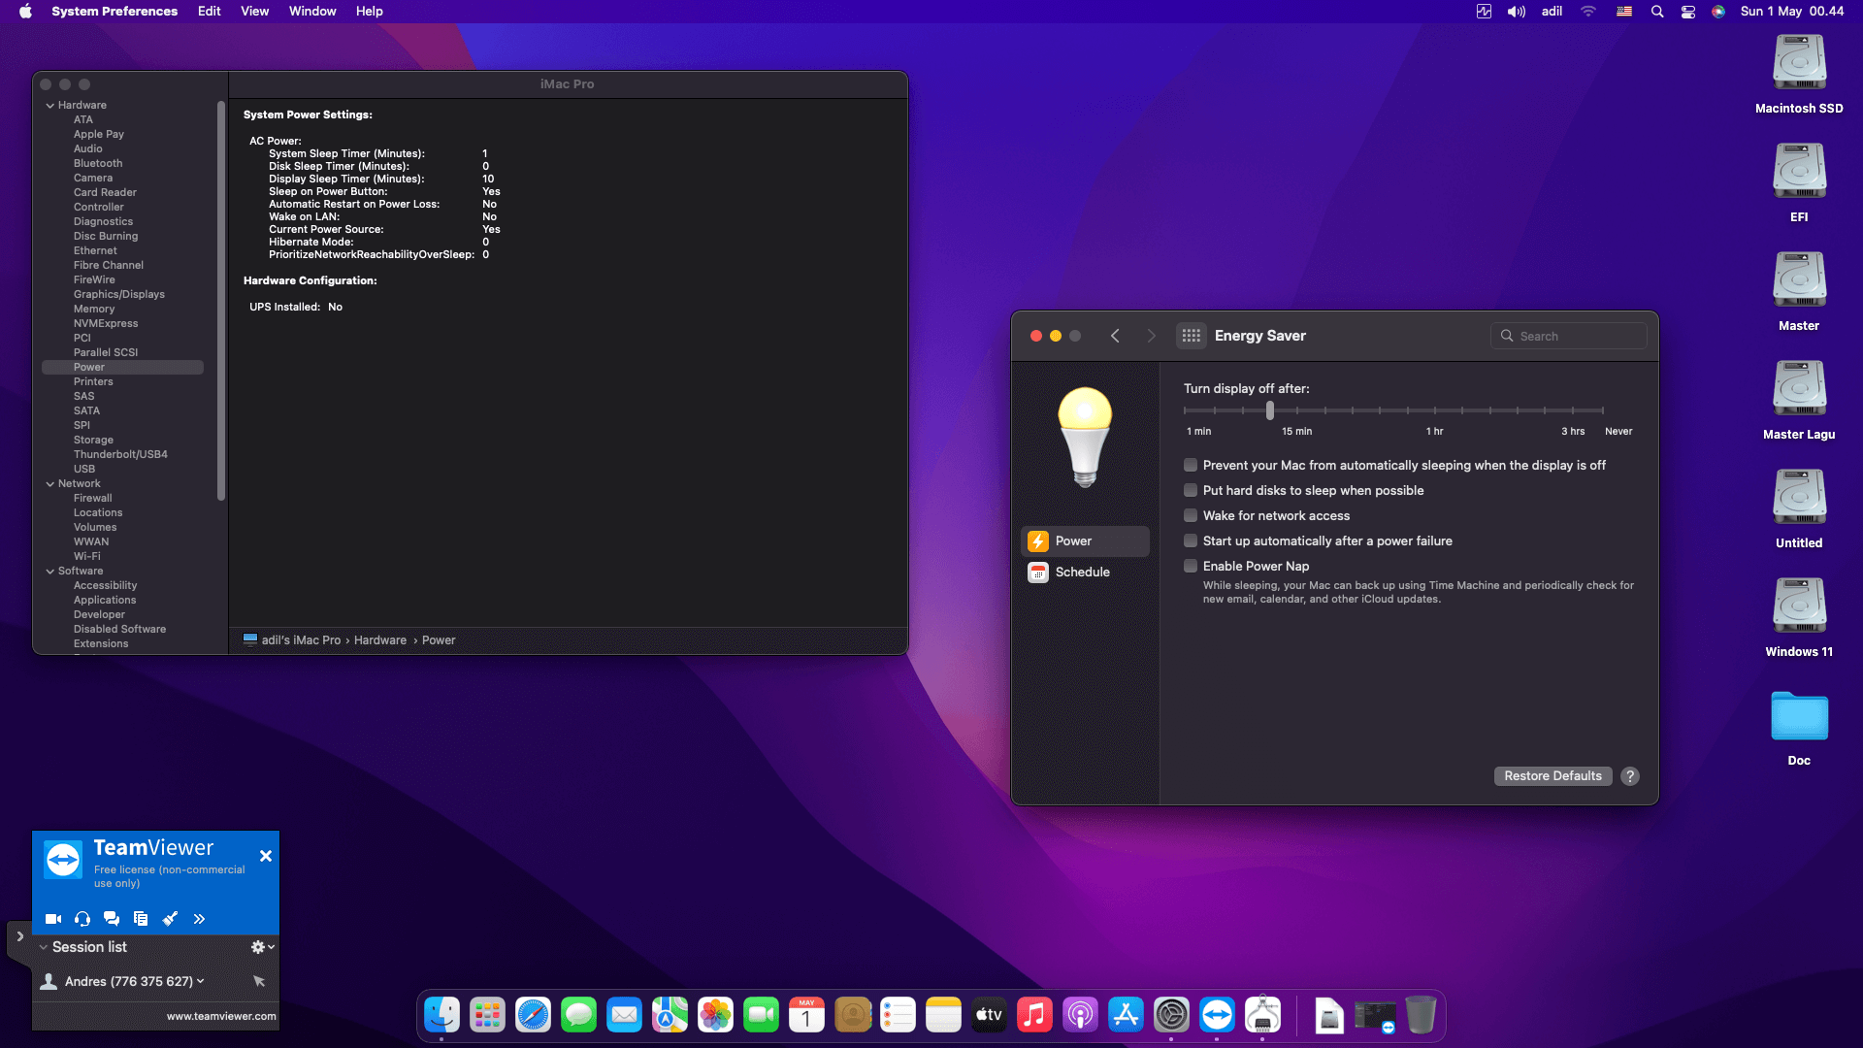Expand the Andres (776 375 627) session dropdown

201,981
